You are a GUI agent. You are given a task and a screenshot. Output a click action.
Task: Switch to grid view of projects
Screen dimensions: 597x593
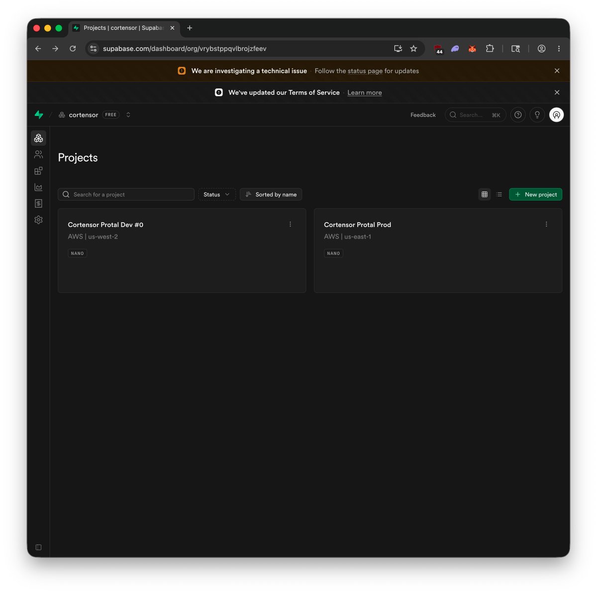click(485, 194)
